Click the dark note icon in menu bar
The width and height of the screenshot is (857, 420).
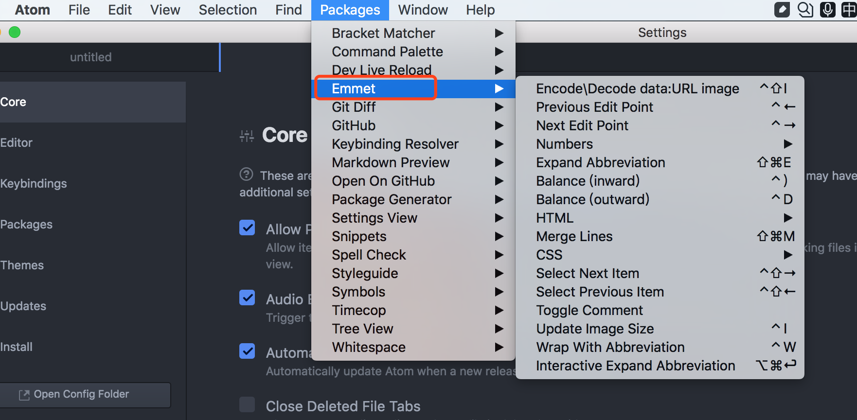coord(782,10)
